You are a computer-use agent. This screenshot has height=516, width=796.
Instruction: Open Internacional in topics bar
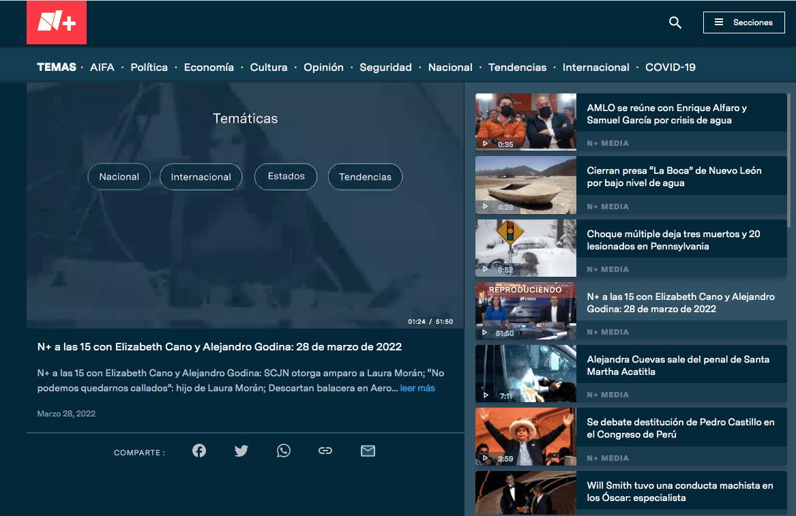(596, 67)
